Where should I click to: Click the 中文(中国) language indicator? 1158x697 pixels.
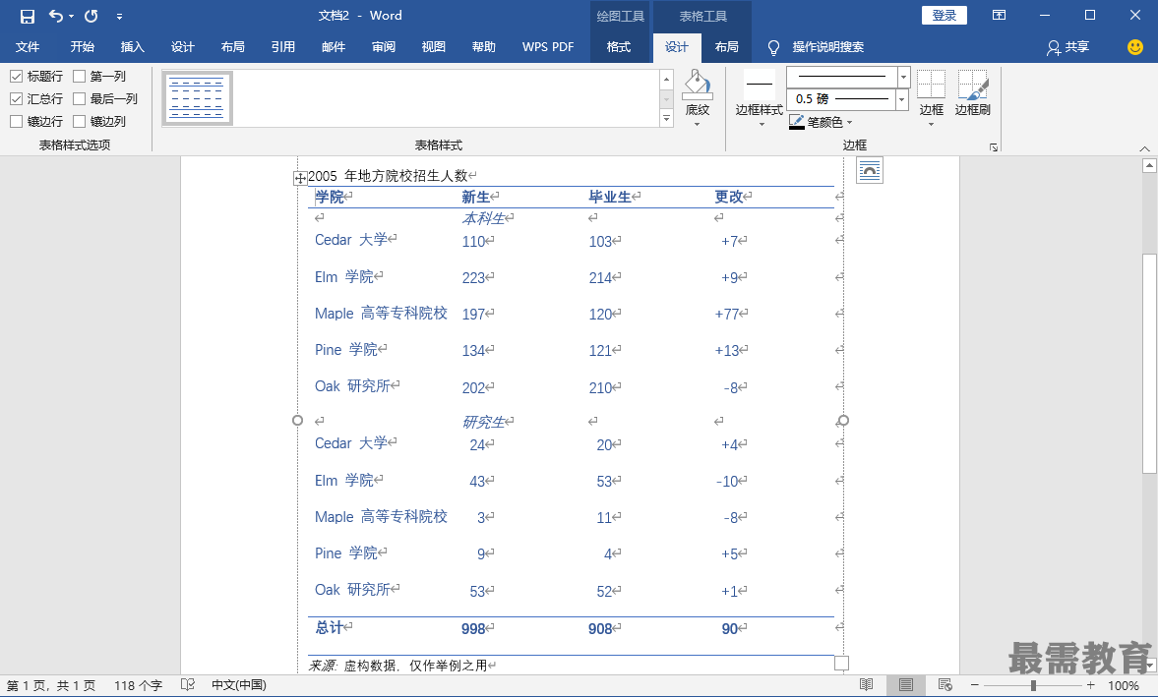(238, 685)
